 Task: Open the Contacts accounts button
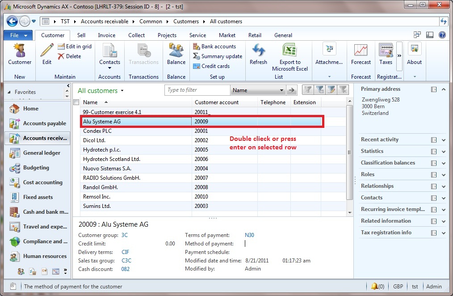click(x=109, y=56)
